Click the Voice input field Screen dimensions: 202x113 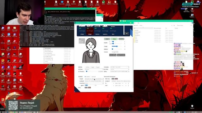pos(115,52)
